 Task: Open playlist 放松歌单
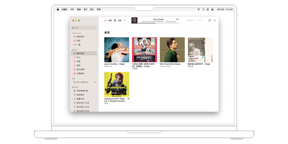tap(84, 95)
